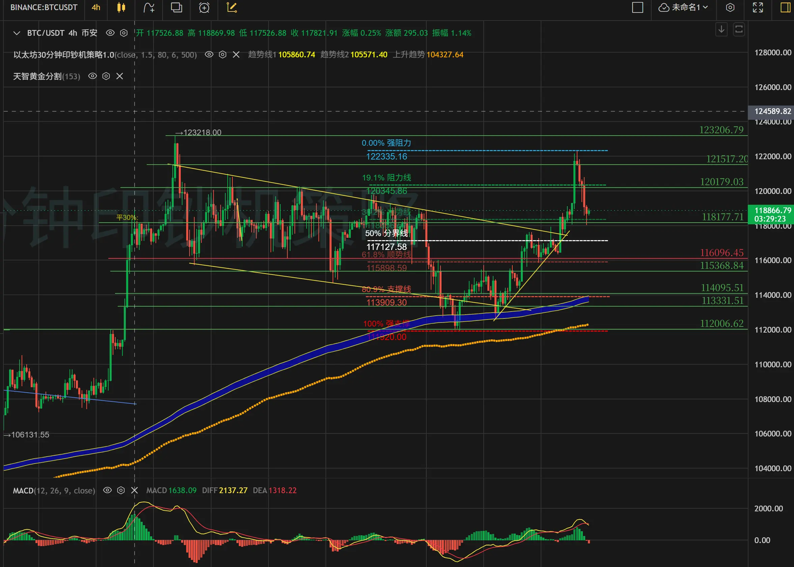Image resolution: width=794 pixels, height=567 pixels.
Task: Hide the 天智黄金分割 indicator
Action: [92, 76]
